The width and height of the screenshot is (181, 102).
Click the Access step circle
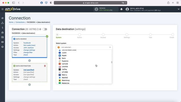click(x=103, y=35)
